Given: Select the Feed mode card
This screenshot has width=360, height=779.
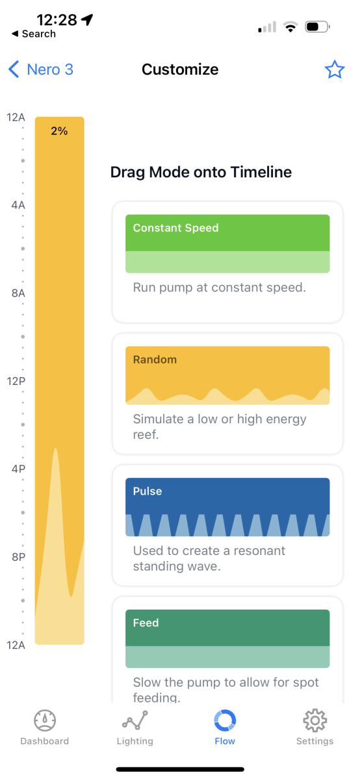Looking at the screenshot, I should click(227, 649).
